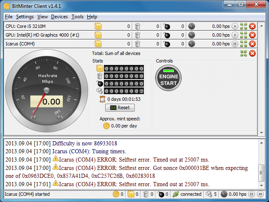
Task: Reset the stats counters
Action: point(120,107)
